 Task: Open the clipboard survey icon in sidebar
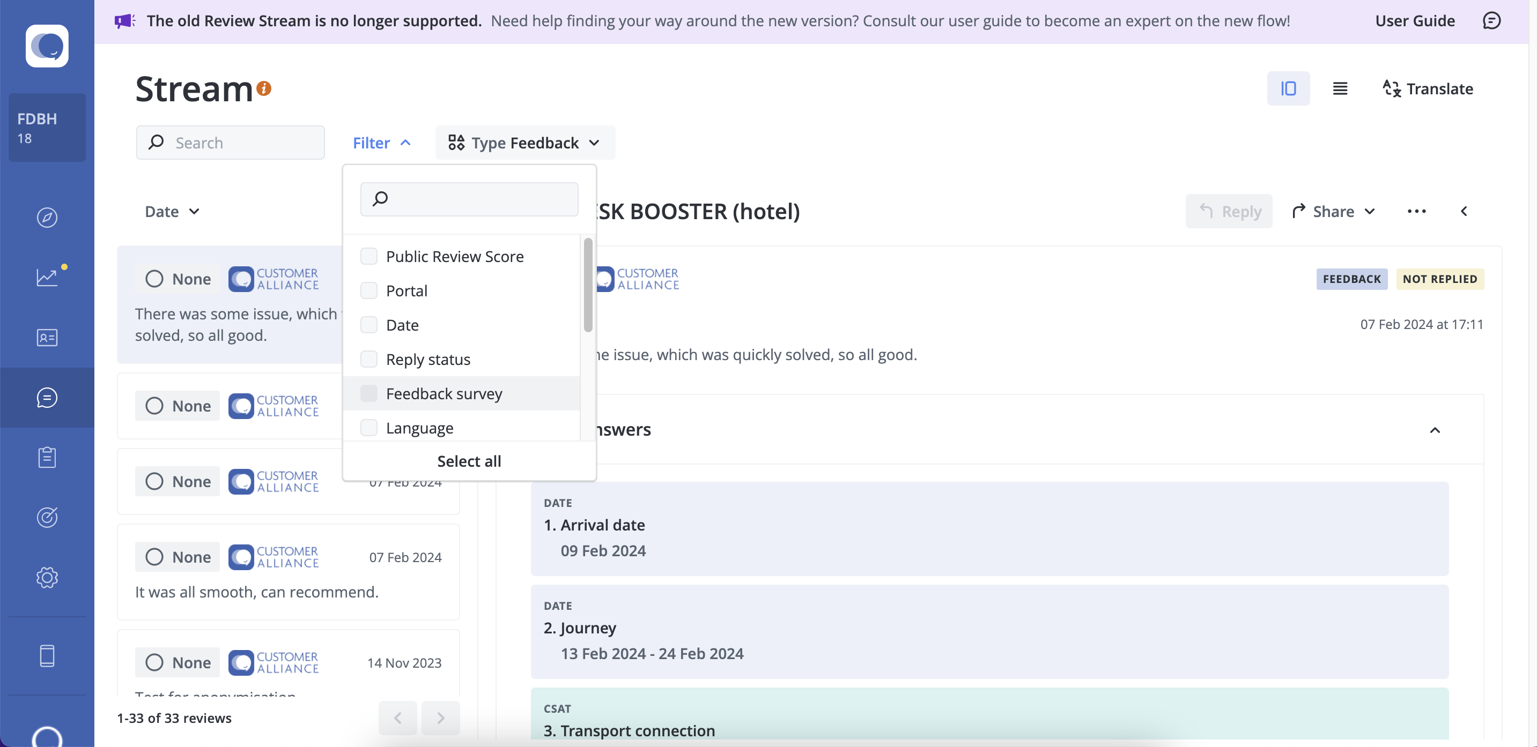tap(47, 457)
